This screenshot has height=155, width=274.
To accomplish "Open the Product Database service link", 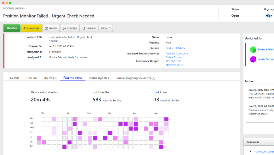I will pos(175,48).
